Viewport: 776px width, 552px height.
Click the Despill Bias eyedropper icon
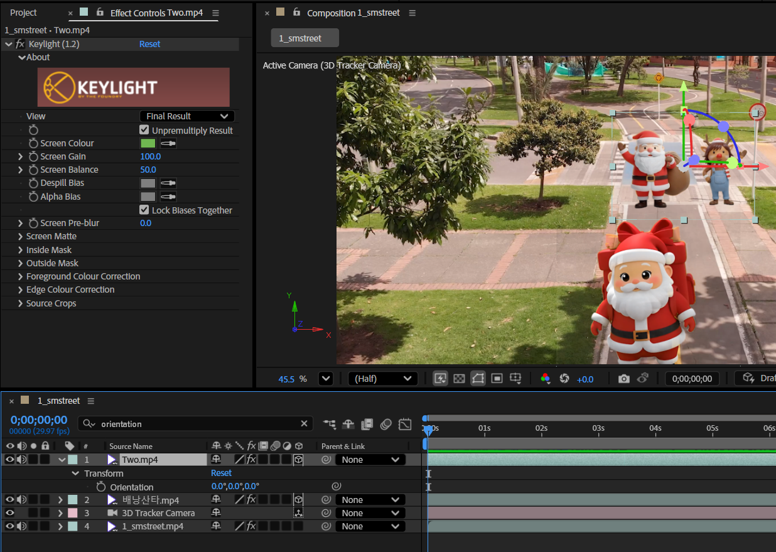[168, 183]
